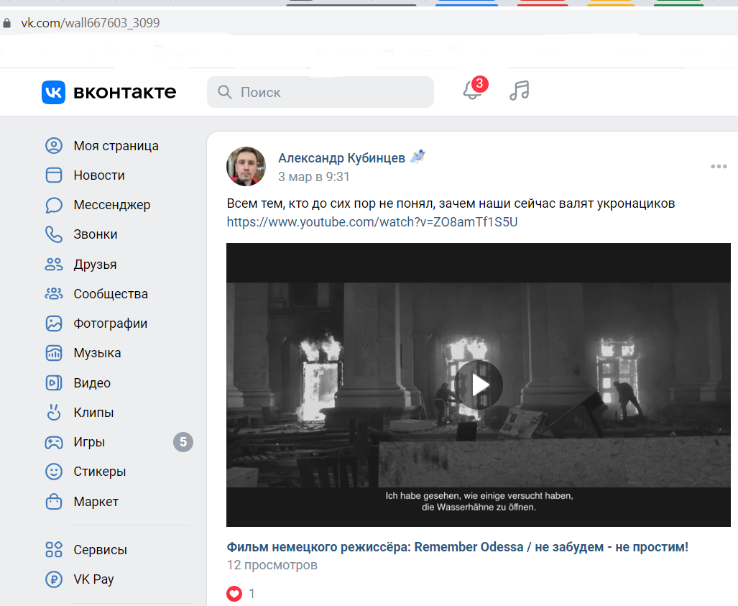Open the music note icon in header
Screen dimensions: 738x606
point(519,91)
